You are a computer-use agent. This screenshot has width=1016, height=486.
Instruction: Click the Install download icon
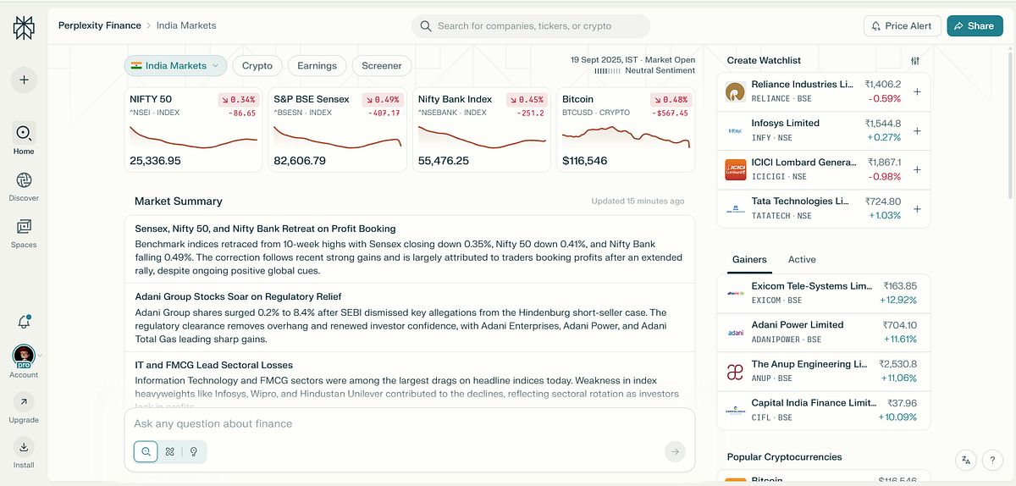pos(24,447)
